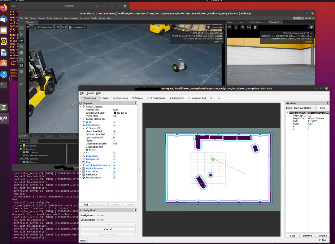
Task: Enable the Realsense display
Action: pyautogui.click(x=114, y=174)
